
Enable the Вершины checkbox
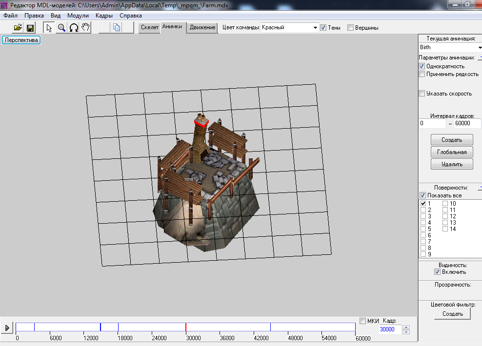point(350,28)
